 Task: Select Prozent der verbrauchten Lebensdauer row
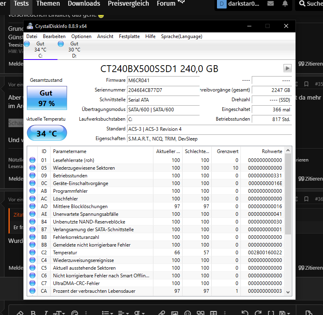click(156, 291)
